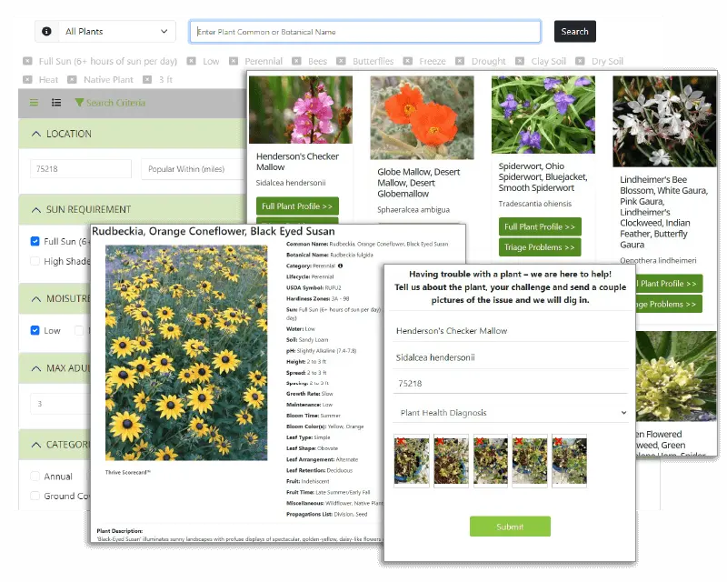Check the Annual category checkbox

35,476
